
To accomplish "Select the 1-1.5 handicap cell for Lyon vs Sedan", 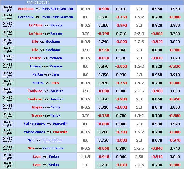I will click(x=85, y=157).
